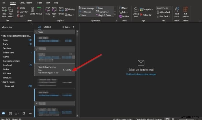Switch to People view

click(x=17, y=113)
